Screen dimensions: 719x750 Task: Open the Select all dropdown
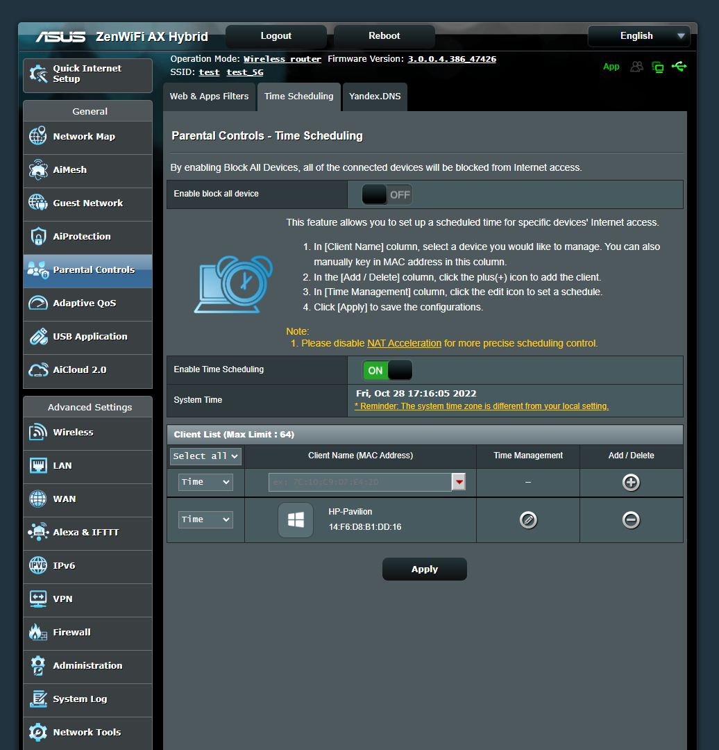pos(205,456)
